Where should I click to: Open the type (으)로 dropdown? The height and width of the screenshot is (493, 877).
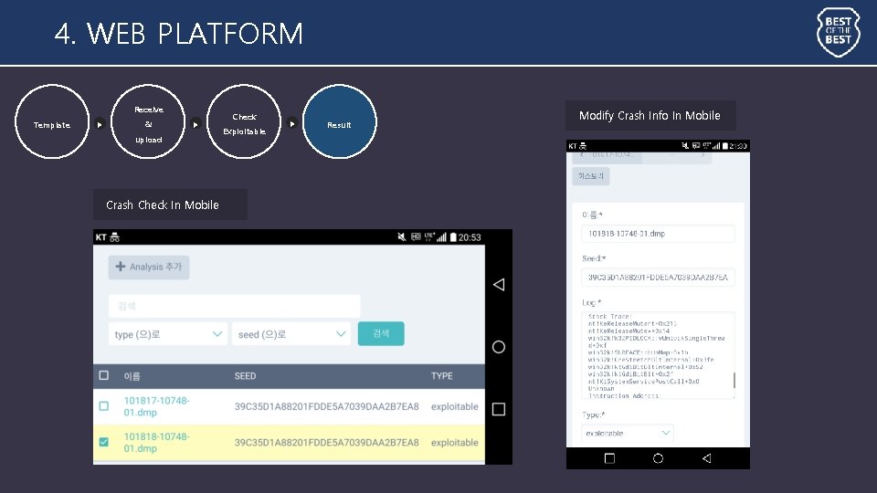pyautogui.click(x=168, y=334)
